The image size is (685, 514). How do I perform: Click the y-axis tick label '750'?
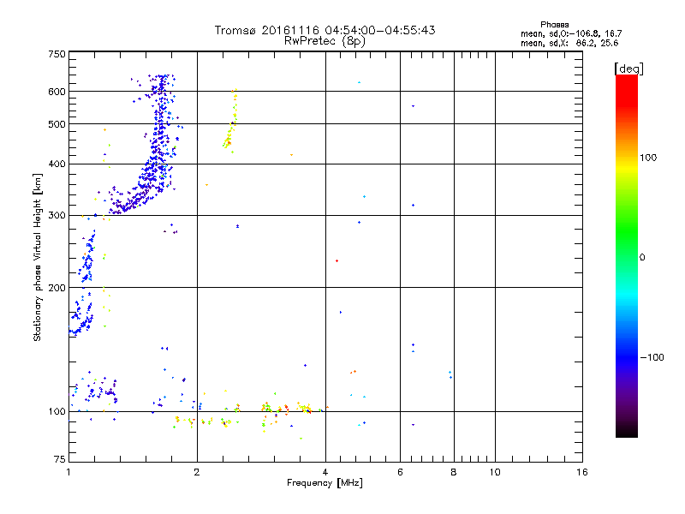tap(57, 54)
